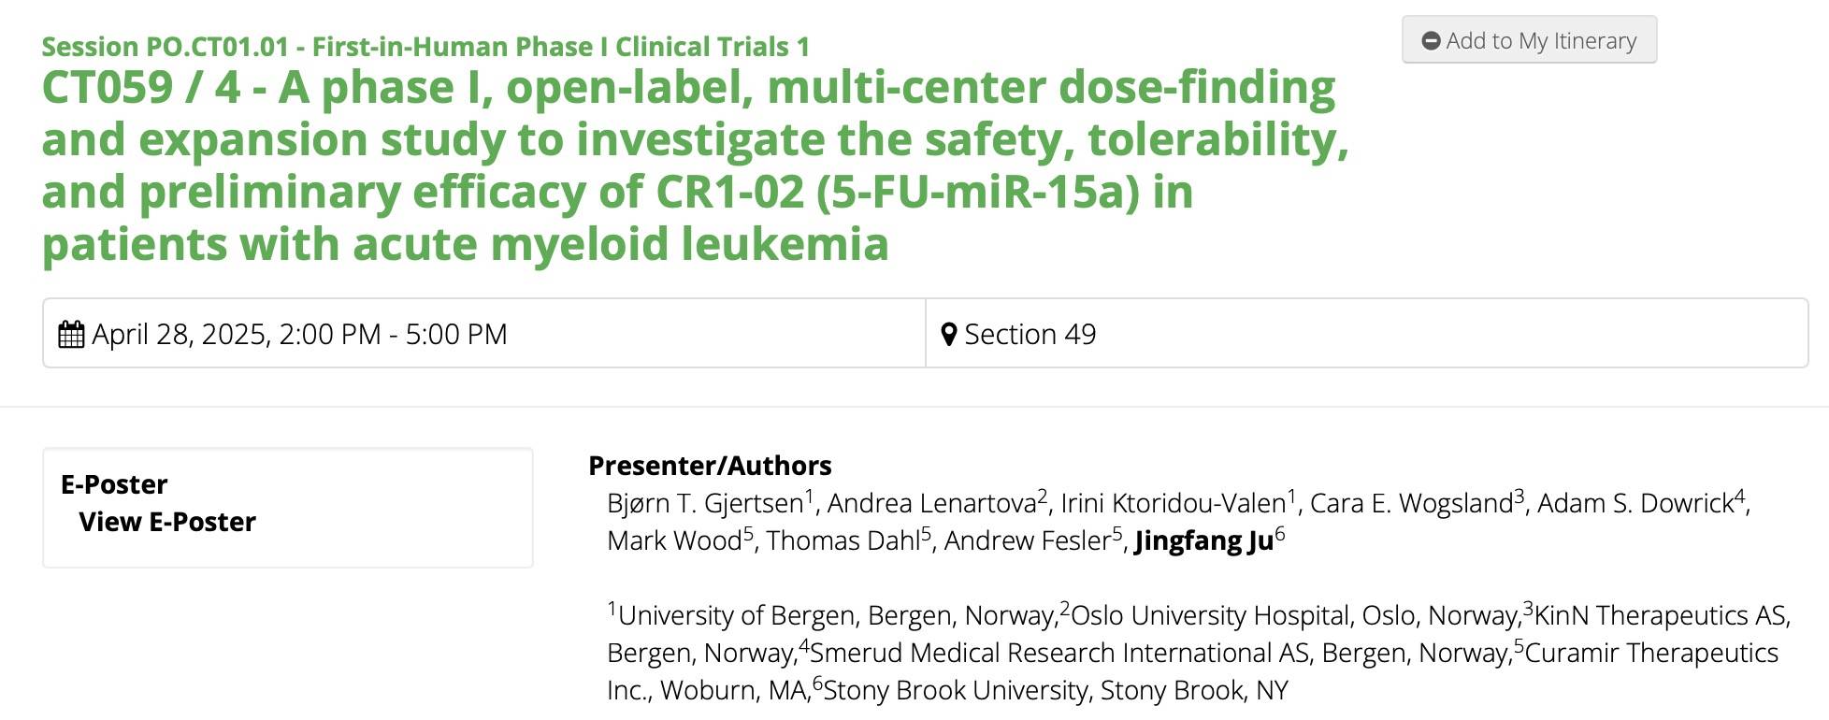Click the E-Poster panel heading
Viewport: 1829px width, 720px height.
tap(114, 484)
